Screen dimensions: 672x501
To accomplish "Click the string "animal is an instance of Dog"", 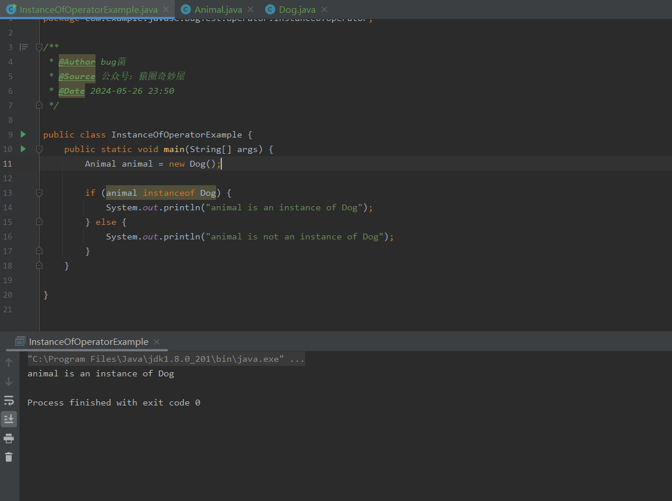I will click(x=284, y=207).
